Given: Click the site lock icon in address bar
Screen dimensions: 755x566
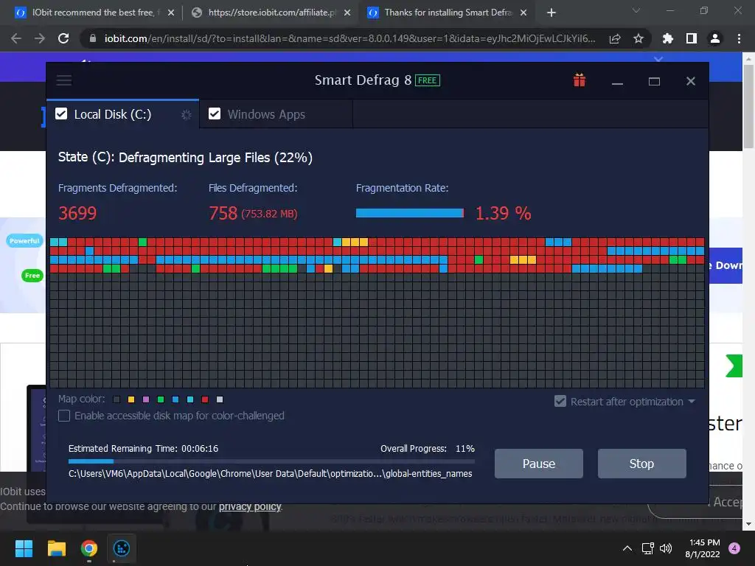Looking at the screenshot, I should point(93,38).
